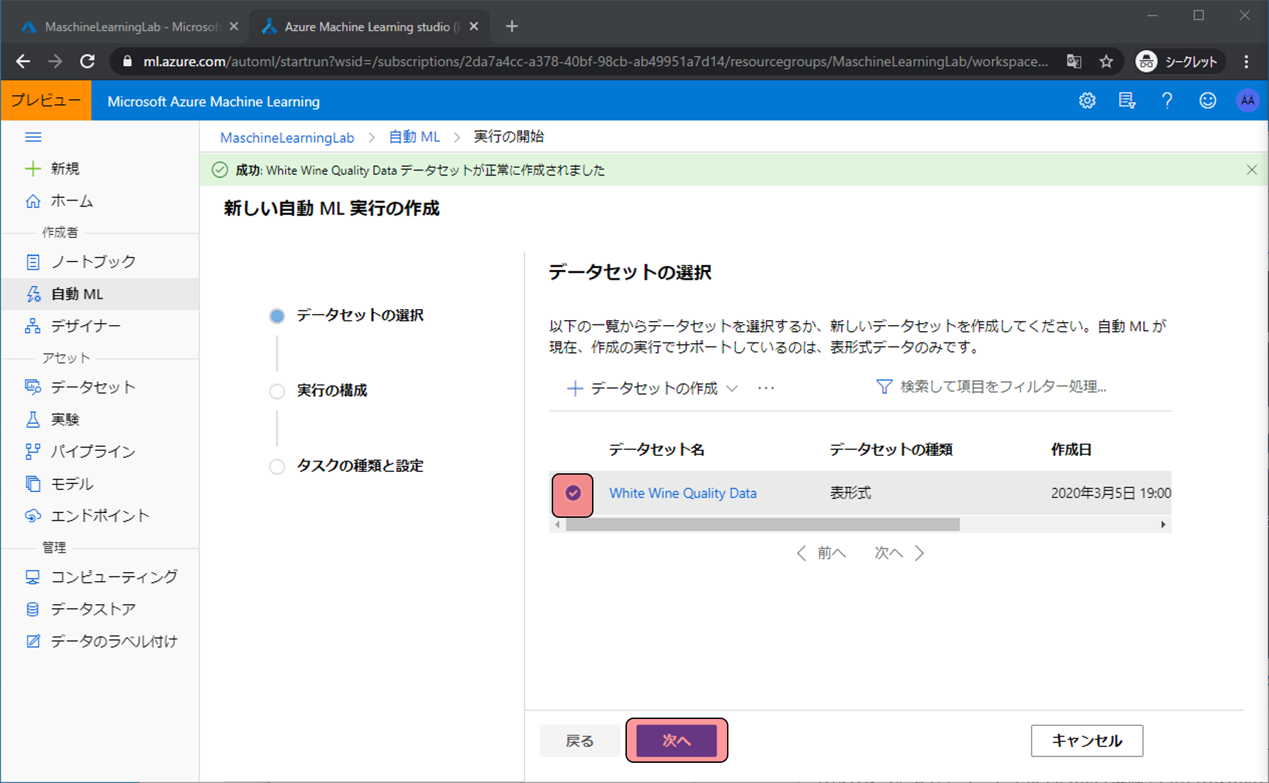Click the bookmark star in address bar
Screen dimensions: 1269x783
pos(1106,62)
